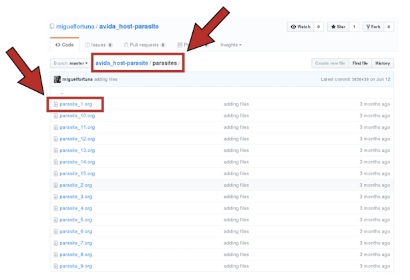Open parasite_11.org file

[x=77, y=127]
